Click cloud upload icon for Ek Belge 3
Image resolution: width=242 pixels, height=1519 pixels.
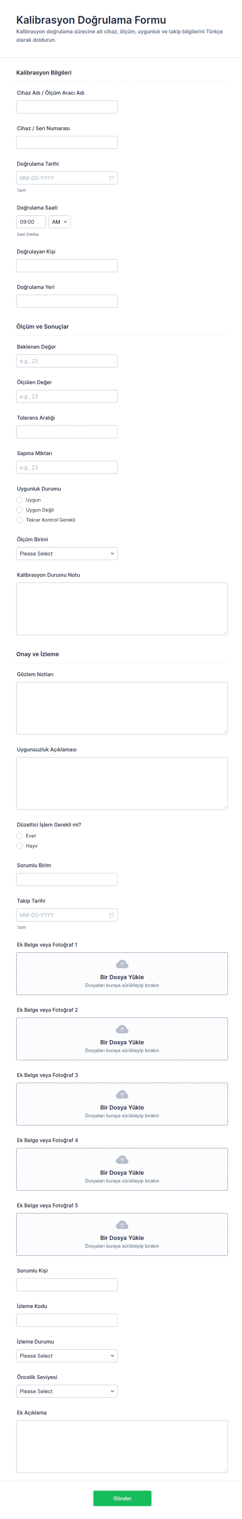[x=122, y=1095]
